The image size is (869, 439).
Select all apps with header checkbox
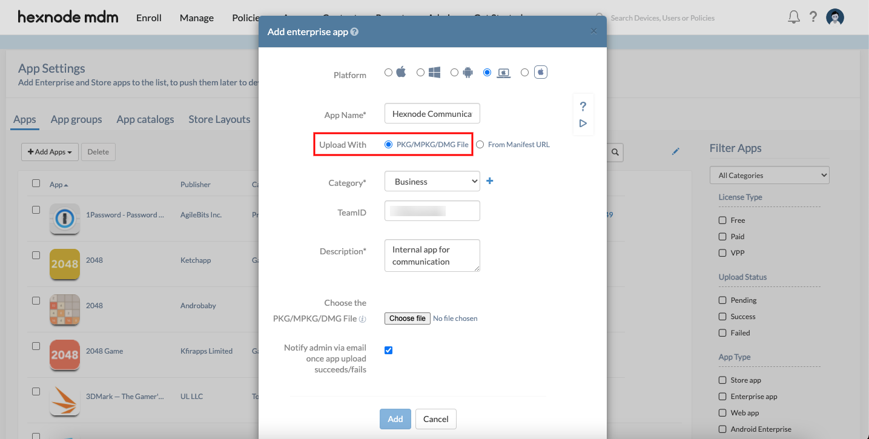(x=36, y=183)
